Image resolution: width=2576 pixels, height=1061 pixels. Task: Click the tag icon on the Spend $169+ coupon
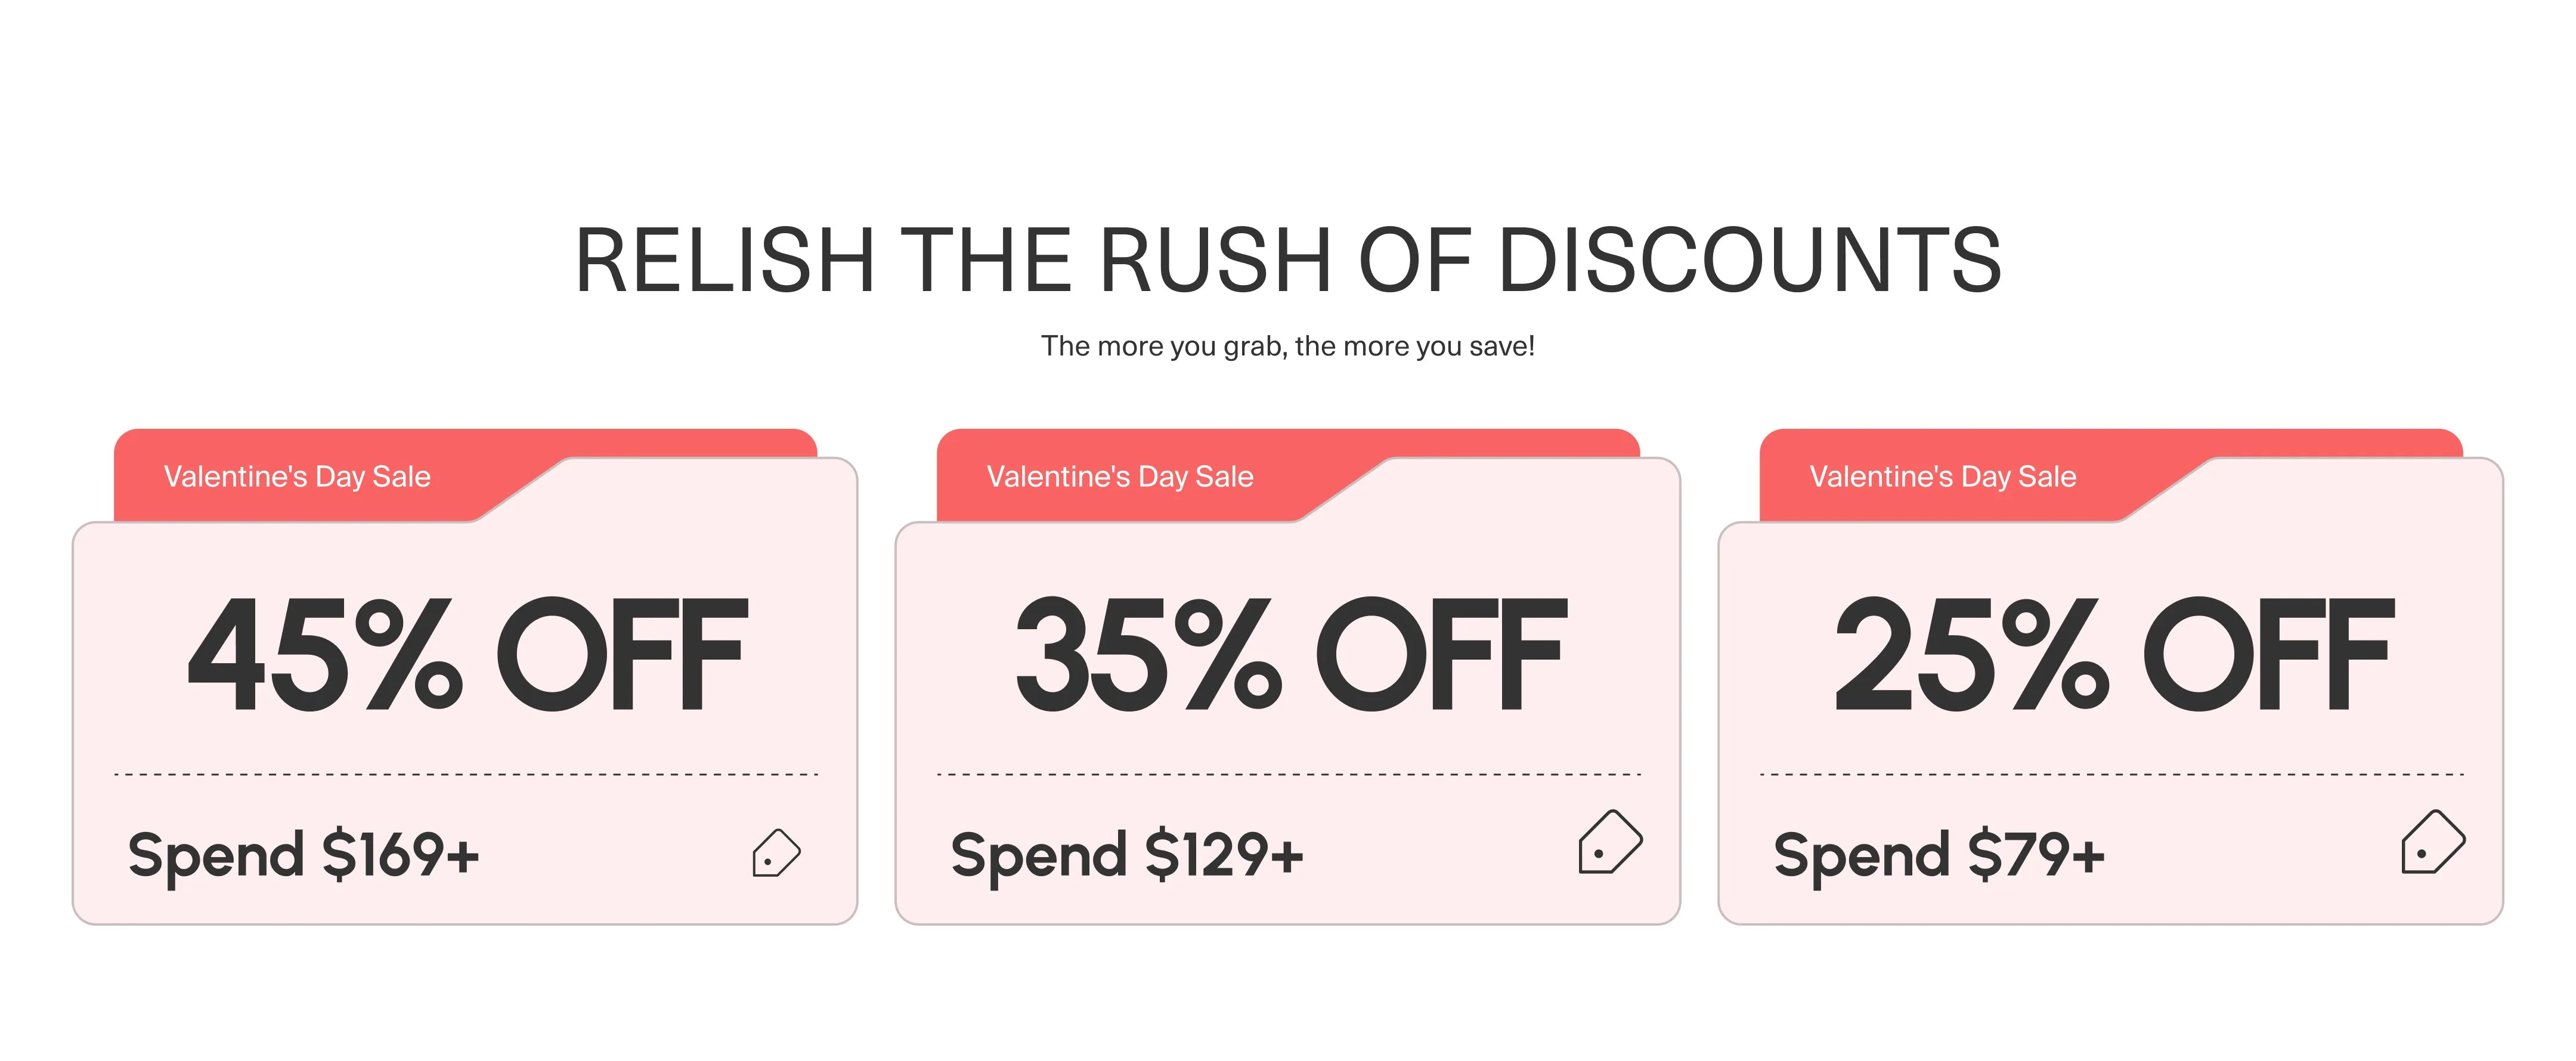776,853
